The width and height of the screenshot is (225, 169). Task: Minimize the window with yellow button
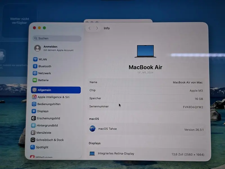(39, 28)
